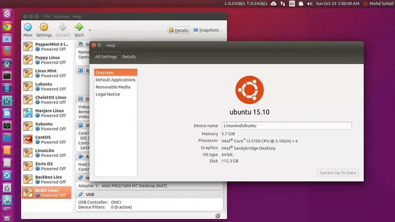Click the volume icon in top panel
Viewport: 395px width, 222px height.
click(310, 4)
